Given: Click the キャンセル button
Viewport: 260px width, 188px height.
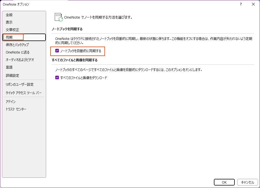Looking at the screenshot, I should point(247,182).
